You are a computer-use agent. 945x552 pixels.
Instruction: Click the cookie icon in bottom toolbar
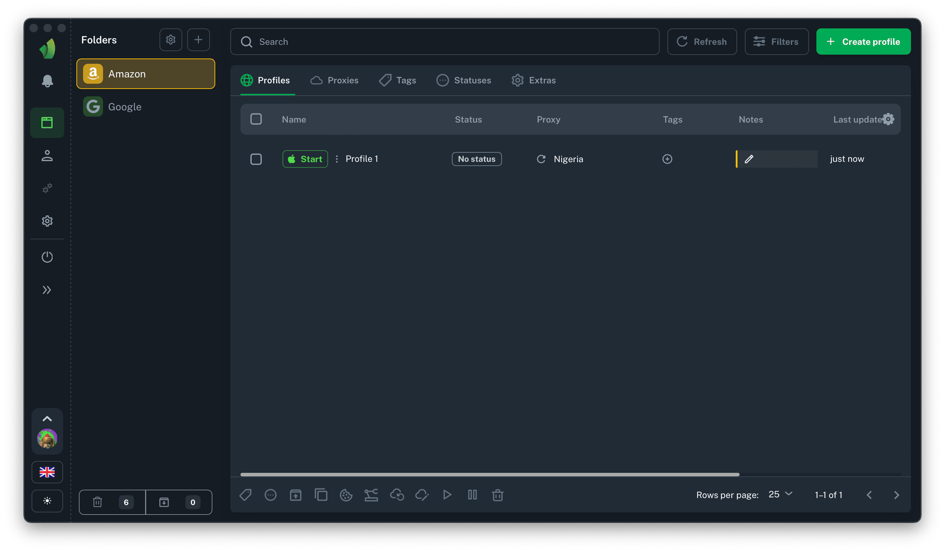click(x=346, y=495)
